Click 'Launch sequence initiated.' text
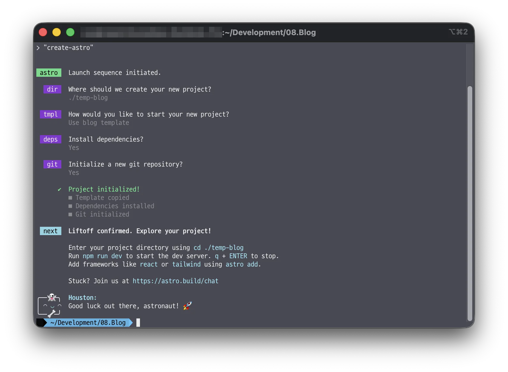The image size is (508, 372). click(115, 73)
